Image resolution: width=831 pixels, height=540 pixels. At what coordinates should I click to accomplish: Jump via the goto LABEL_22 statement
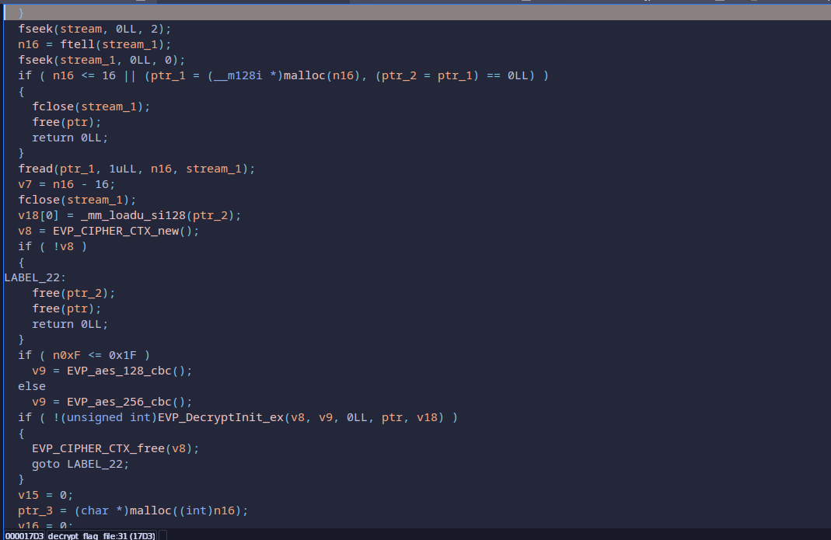[x=80, y=464]
